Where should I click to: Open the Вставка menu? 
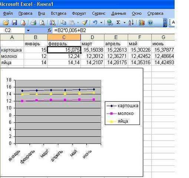coord(59,13)
